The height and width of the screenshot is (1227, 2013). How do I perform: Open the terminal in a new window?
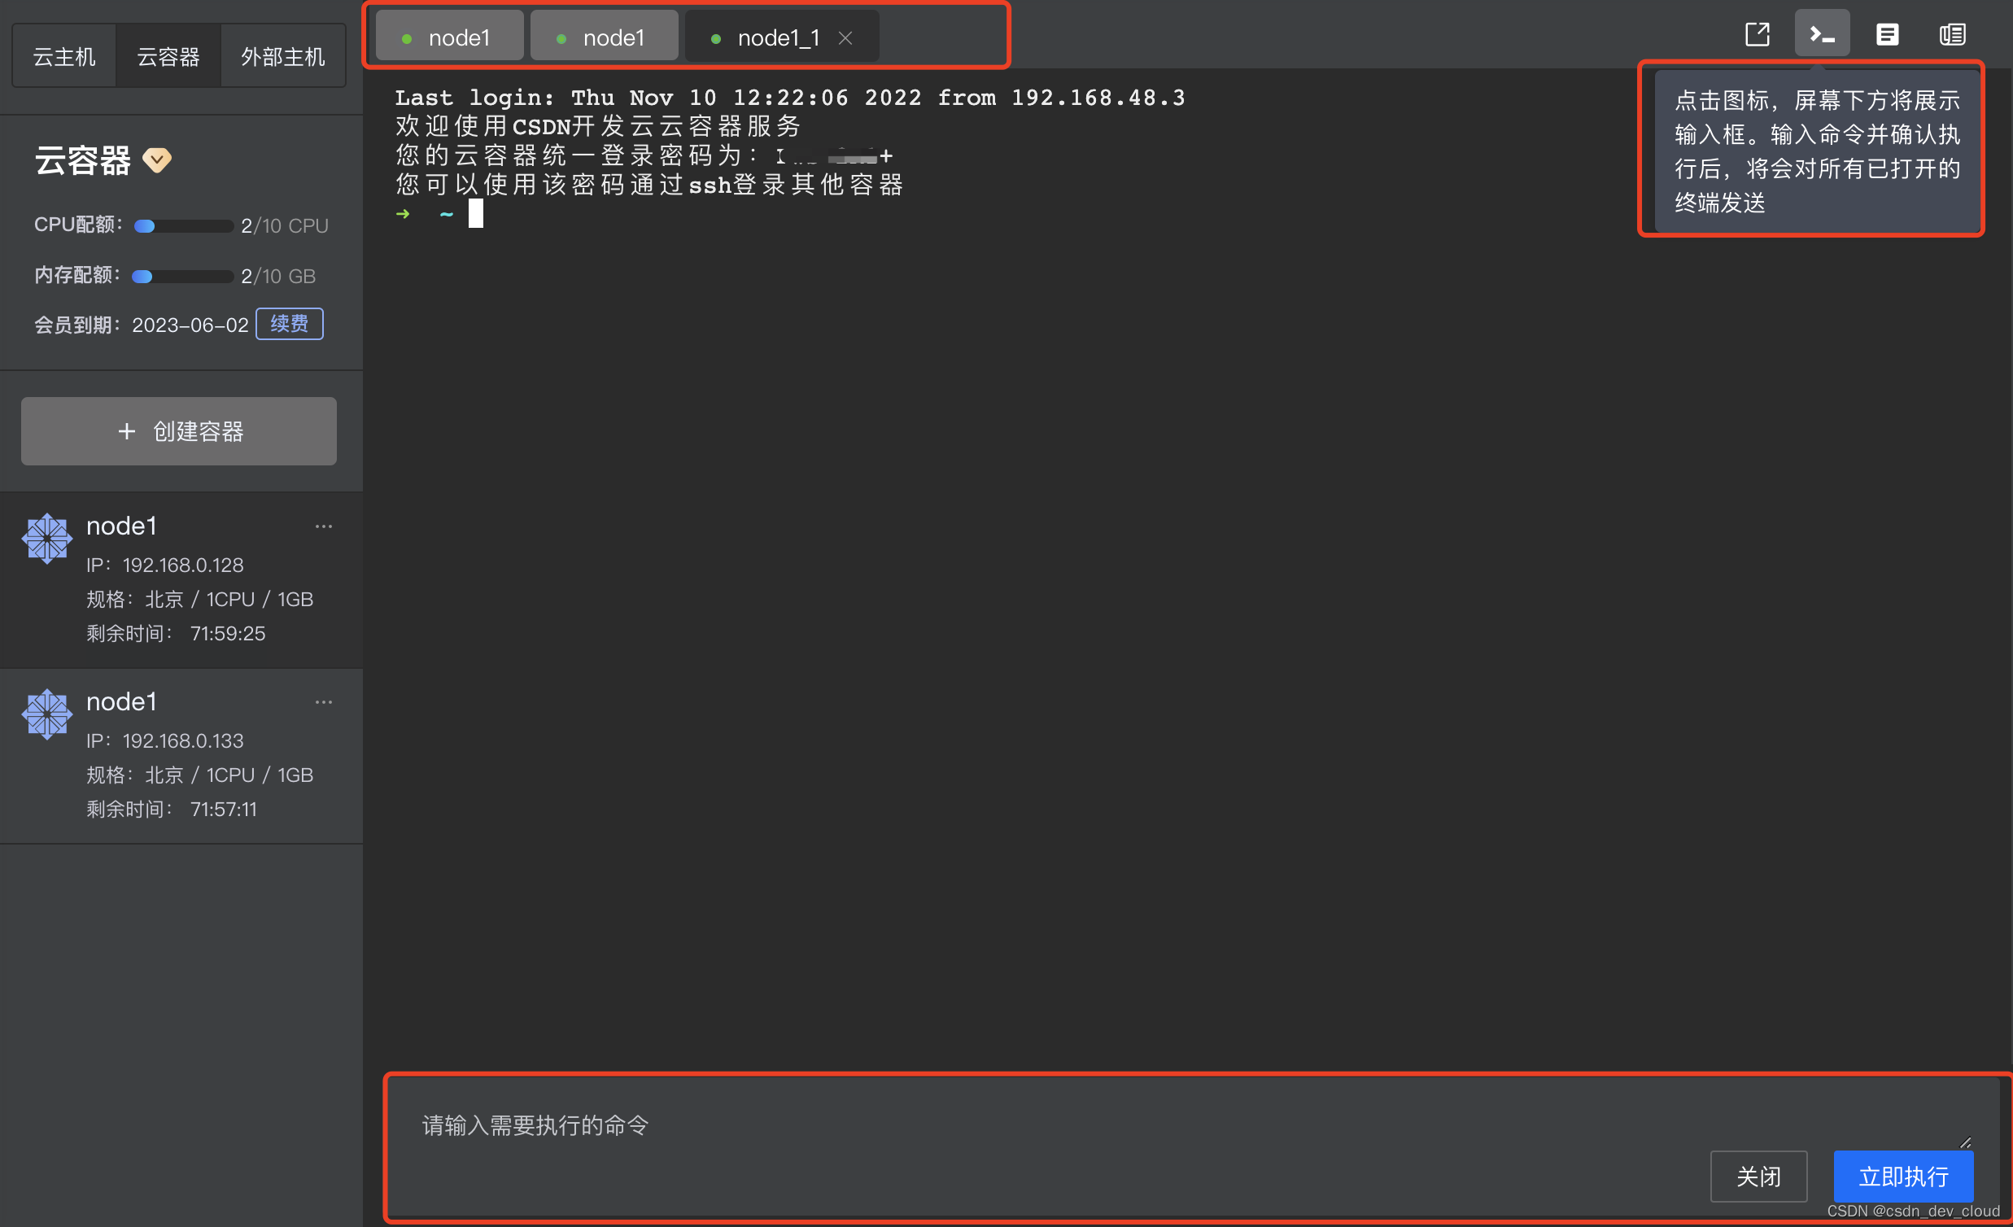click(x=1757, y=34)
